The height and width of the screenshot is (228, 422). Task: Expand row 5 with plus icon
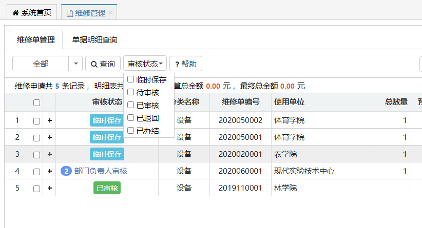[50, 188]
